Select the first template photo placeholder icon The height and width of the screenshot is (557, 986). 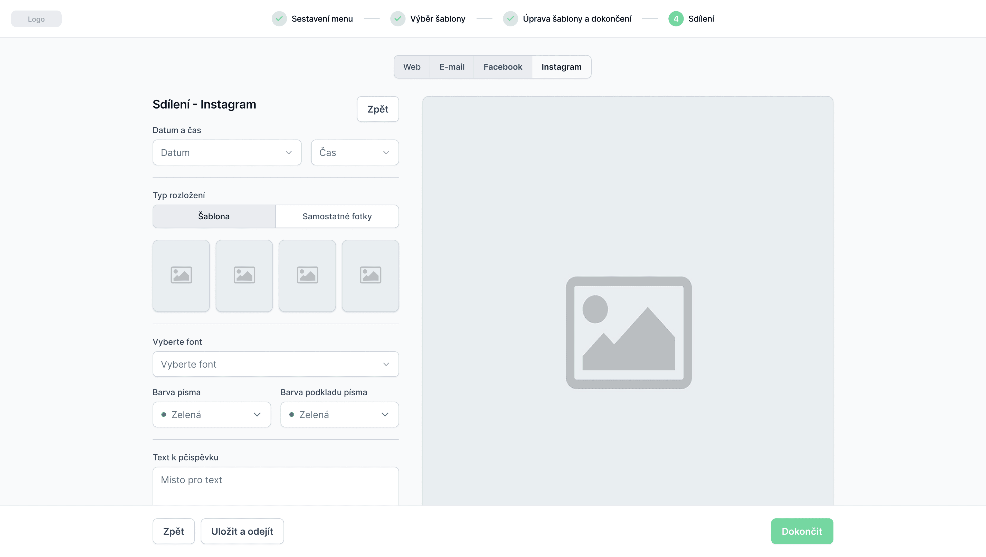coord(181,275)
